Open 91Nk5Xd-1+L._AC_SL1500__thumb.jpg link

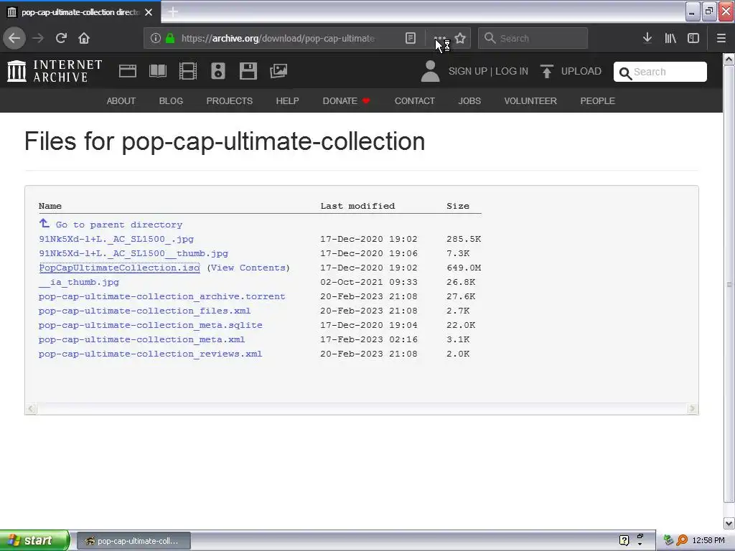pos(134,253)
